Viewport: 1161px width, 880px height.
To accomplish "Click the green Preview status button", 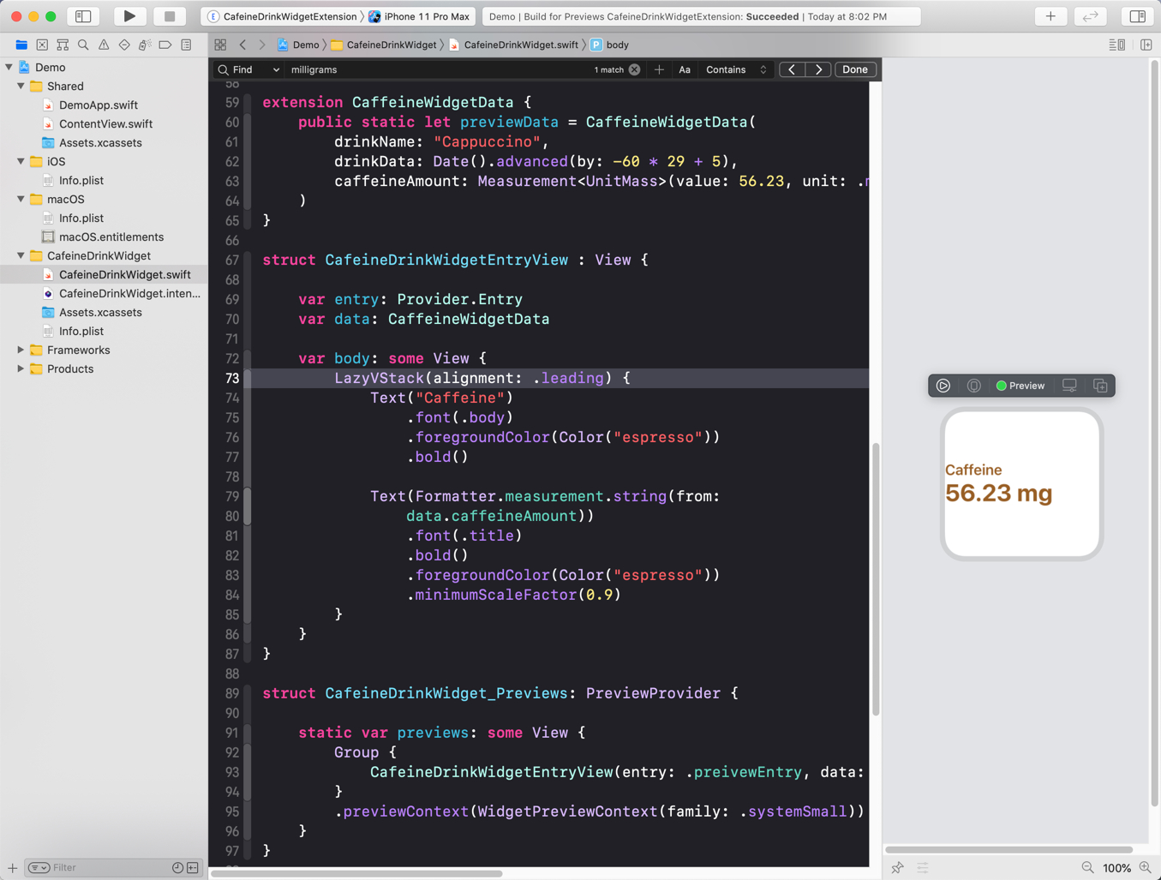I will pos(1020,386).
